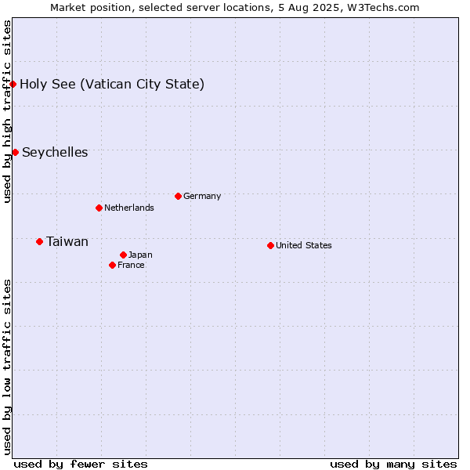This screenshot has height=470, width=470.
Task: Click the Japan red data marker
Action: [x=123, y=255]
